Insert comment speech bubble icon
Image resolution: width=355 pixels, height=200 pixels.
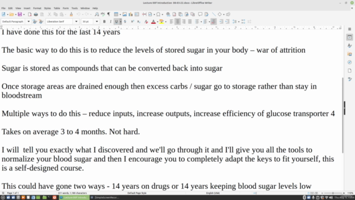[200, 14]
